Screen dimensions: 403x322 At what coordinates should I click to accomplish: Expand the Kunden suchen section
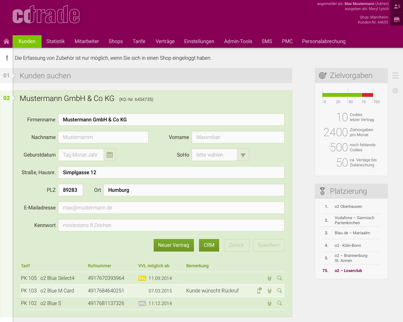[45, 76]
